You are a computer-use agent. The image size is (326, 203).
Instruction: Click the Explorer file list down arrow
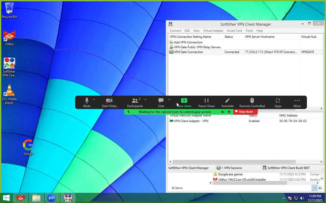tap(322, 179)
